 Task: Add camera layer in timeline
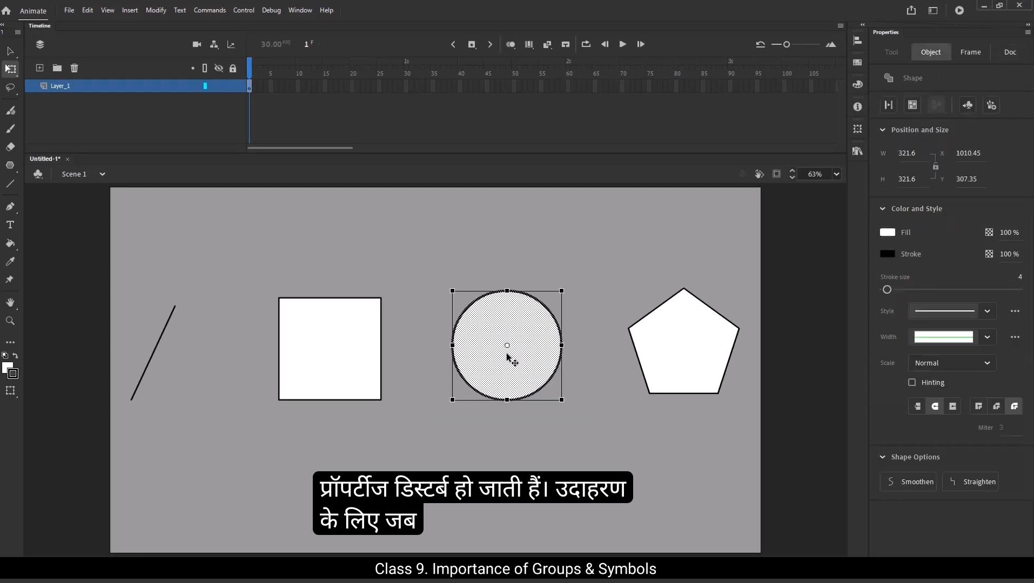pos(197,44)
